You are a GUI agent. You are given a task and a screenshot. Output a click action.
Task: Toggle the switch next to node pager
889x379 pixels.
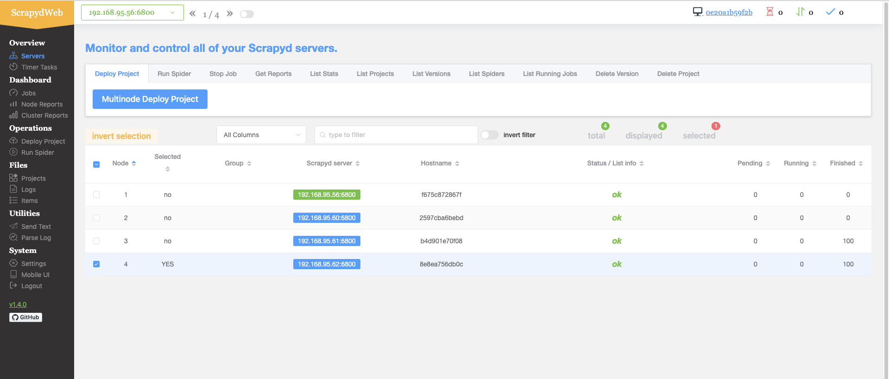(x=247, y=14)
